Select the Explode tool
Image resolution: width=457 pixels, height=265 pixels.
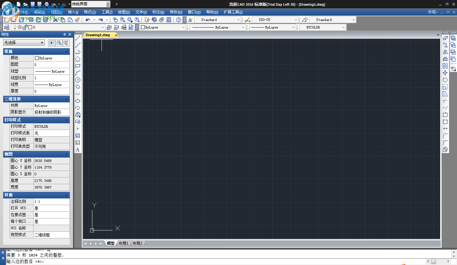point(445,150)
